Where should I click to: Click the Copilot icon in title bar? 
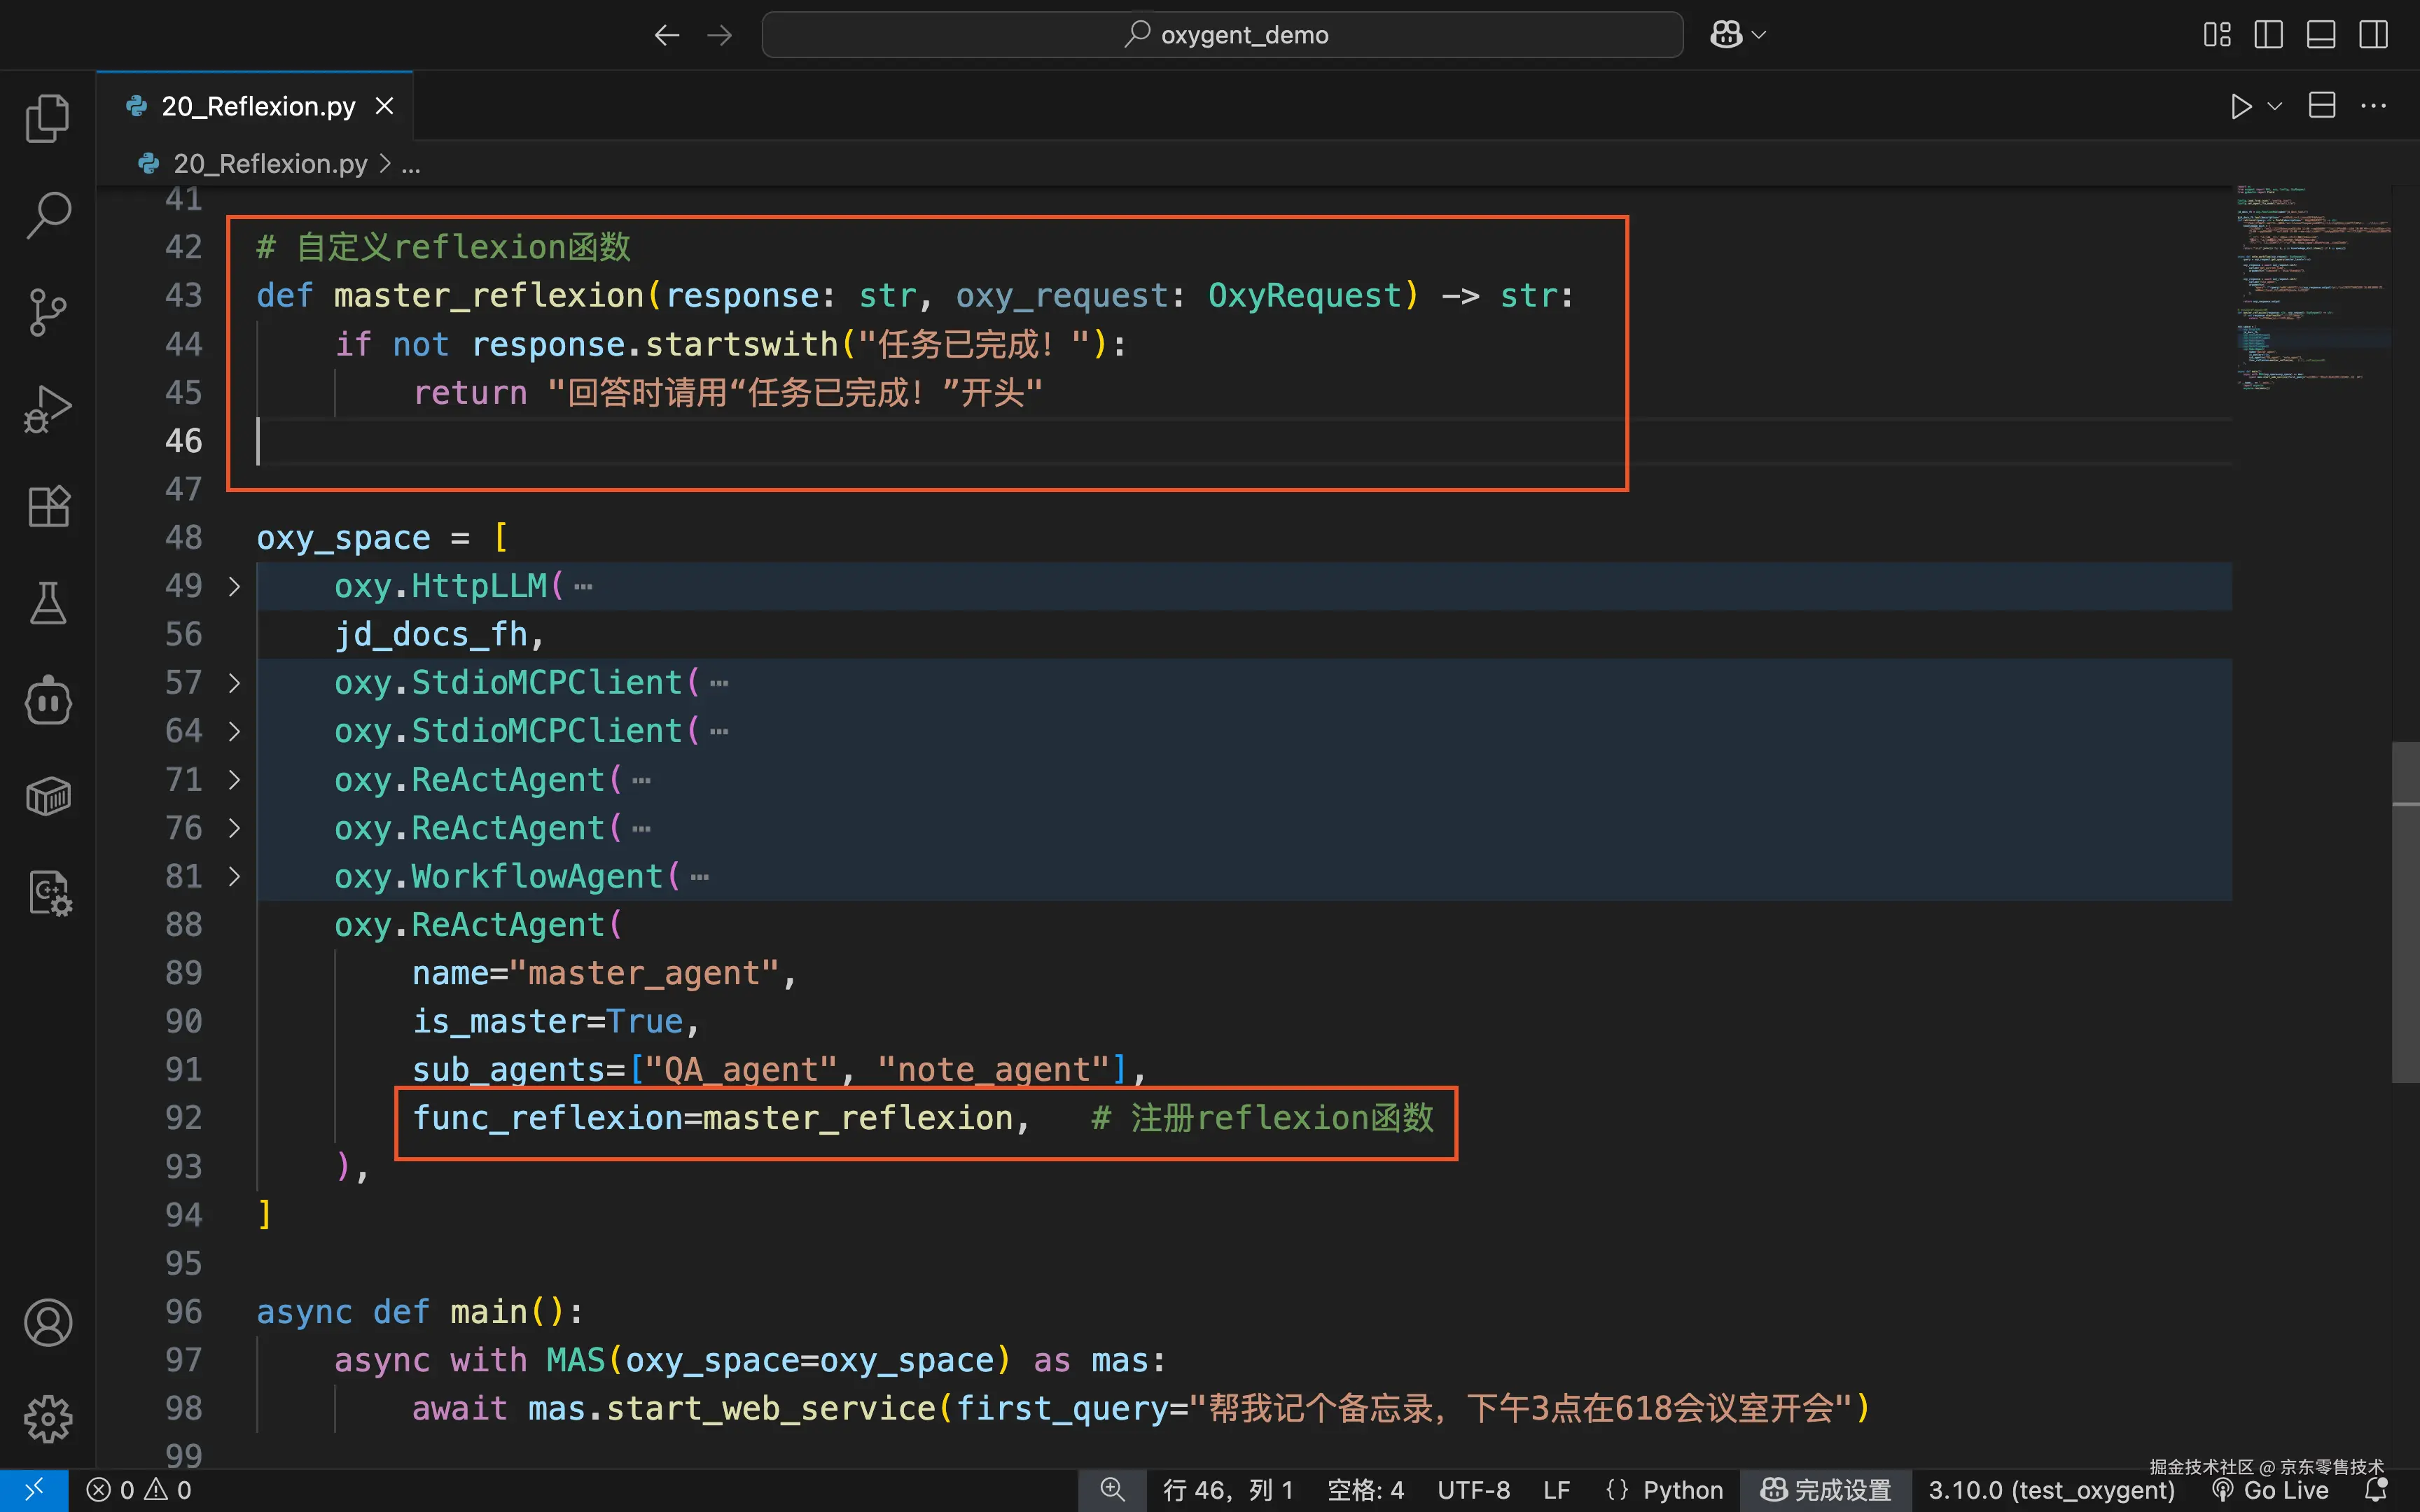tap(1726, 35)
